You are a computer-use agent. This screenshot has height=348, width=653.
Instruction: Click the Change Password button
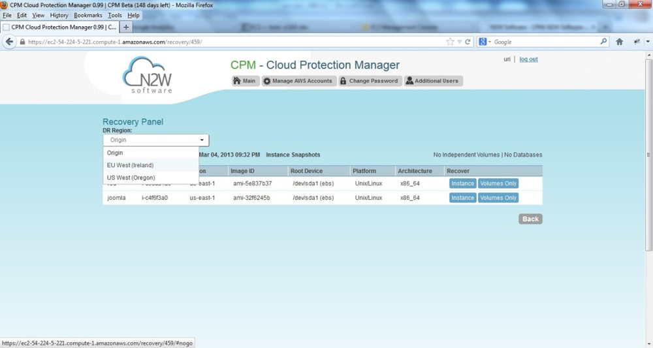pos(370,81)
